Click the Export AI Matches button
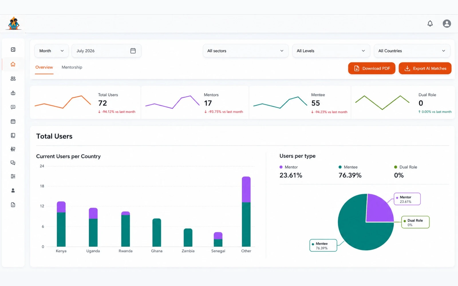The height and width of the screenshot is (286, 458). pyautogui.click(x=425, y=68)
